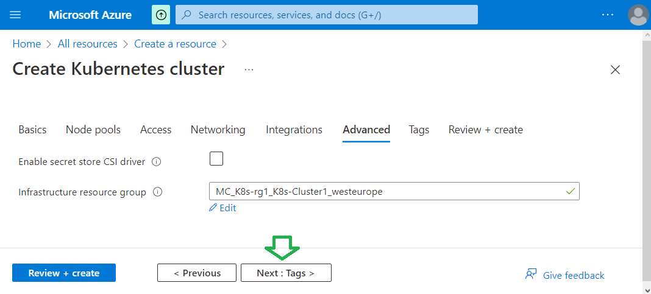Show info for Infrastructure resource group
The image size is (651, 294).
(157, 192)
